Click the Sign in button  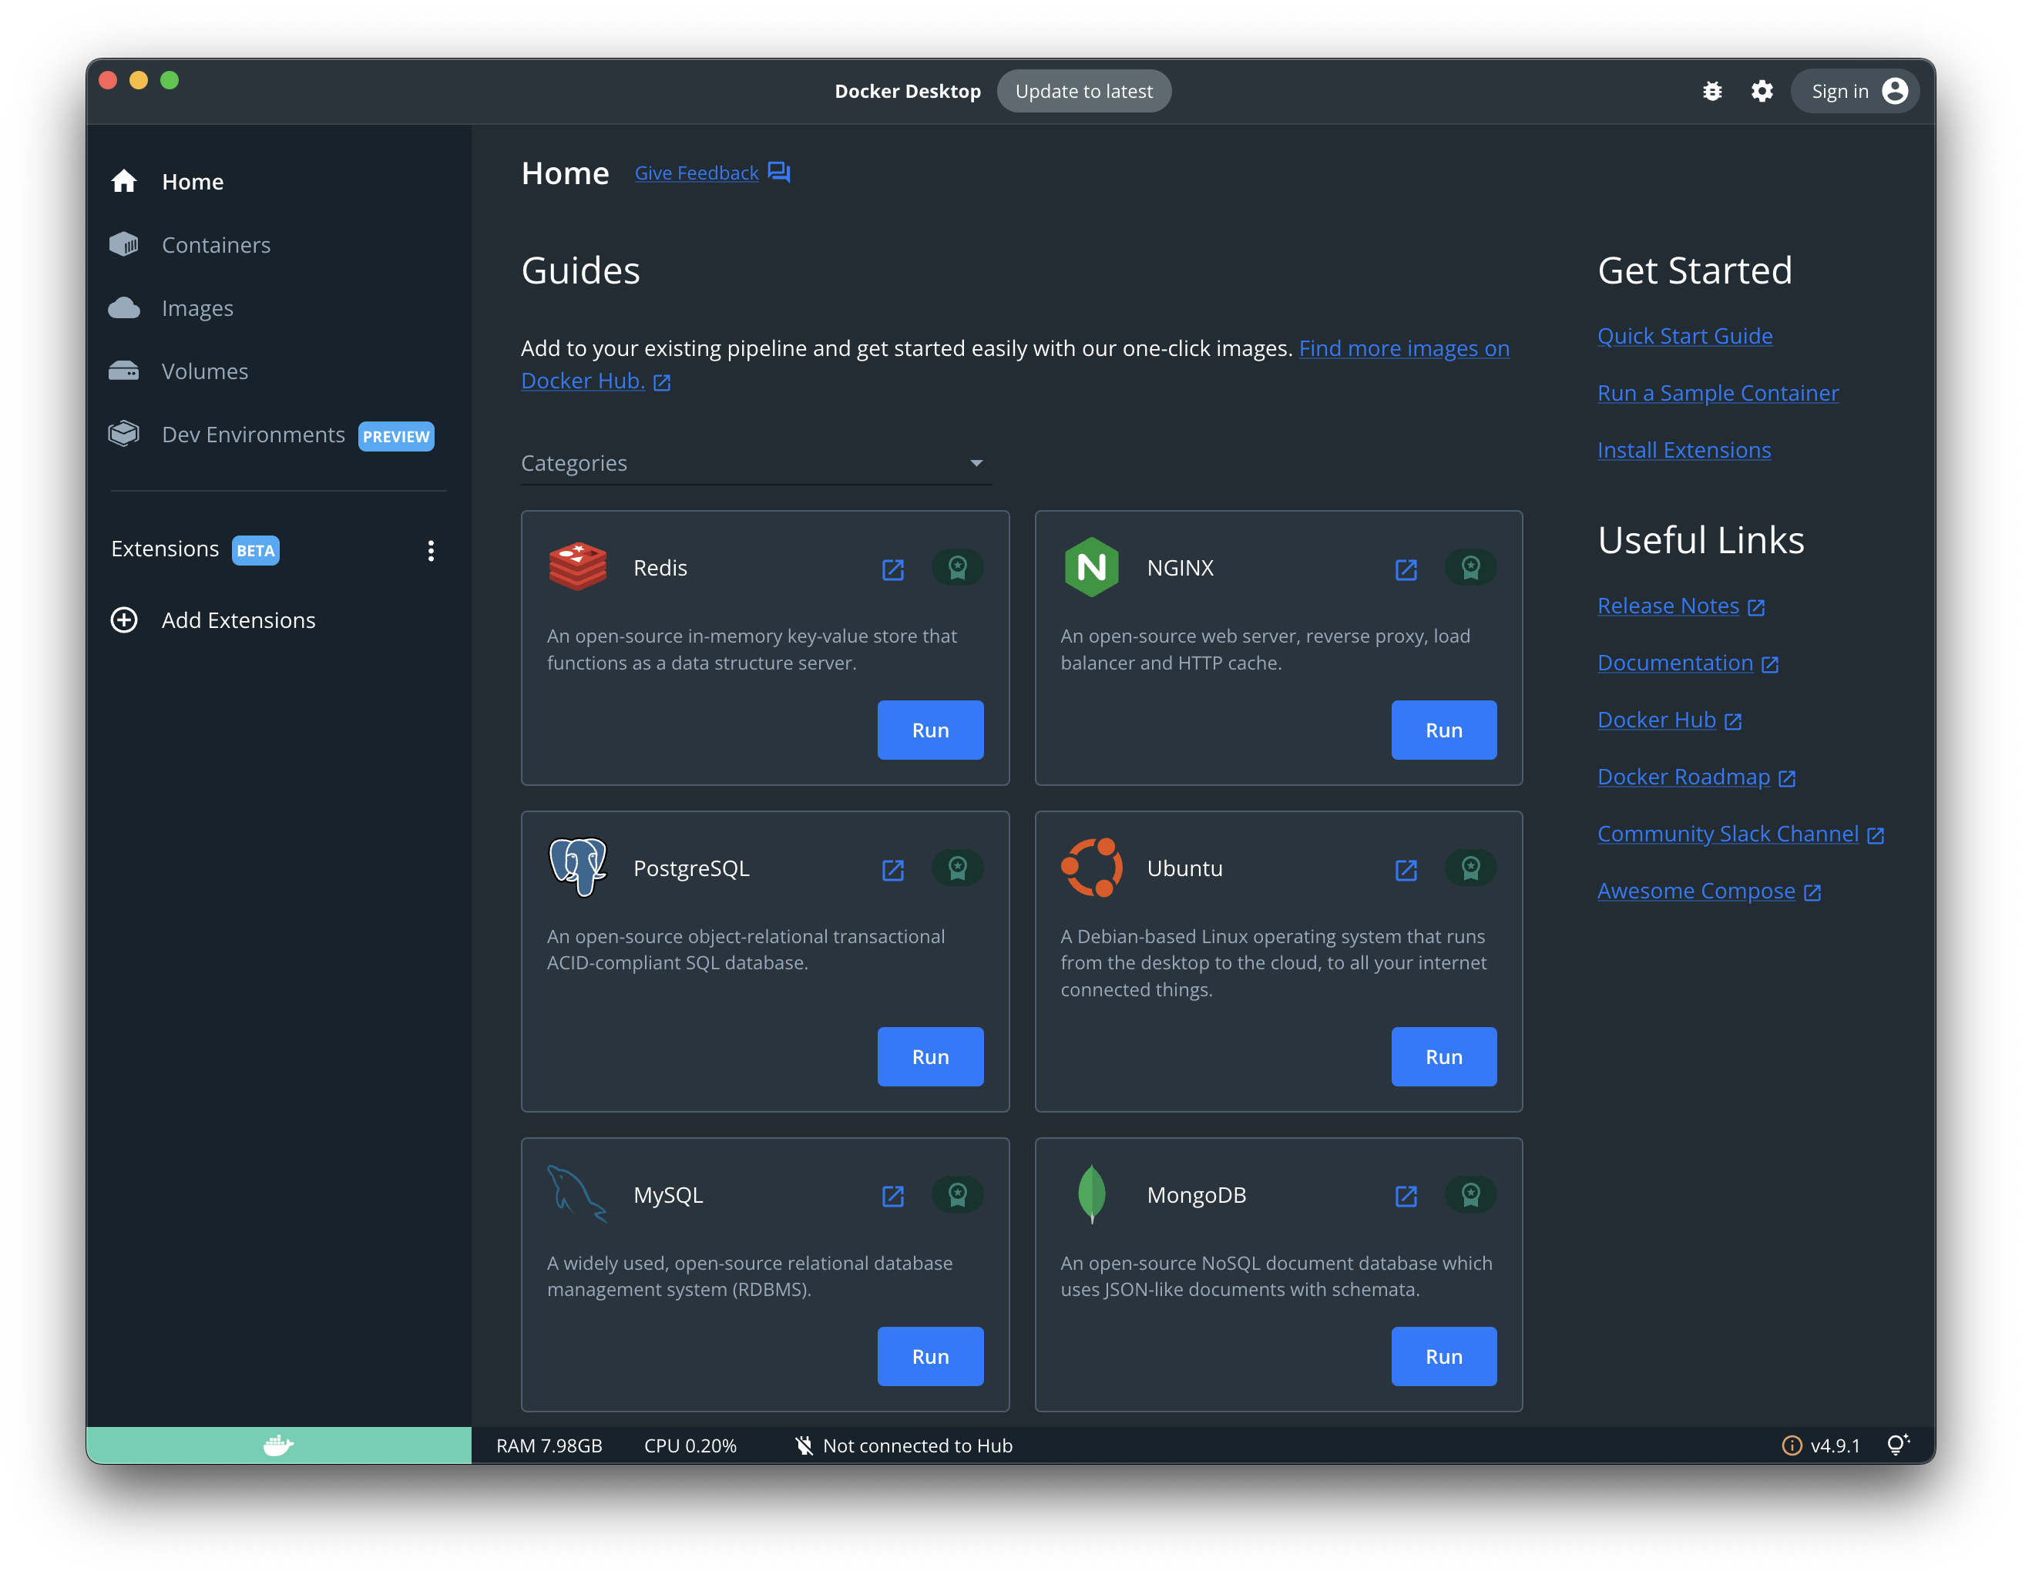tap(1857, 91)
